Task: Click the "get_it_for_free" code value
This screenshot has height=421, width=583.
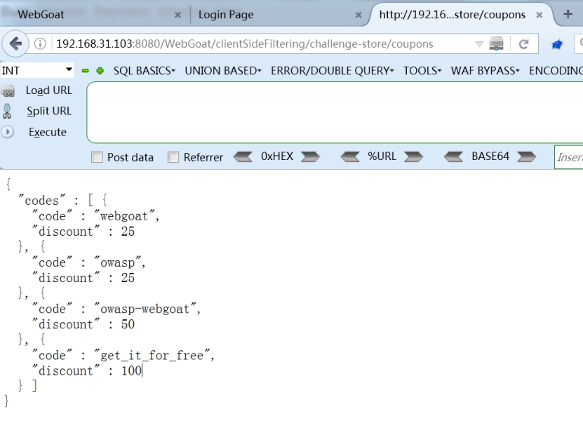Action: click(x=152, y=355)
